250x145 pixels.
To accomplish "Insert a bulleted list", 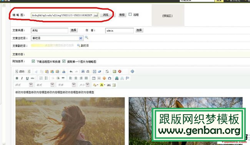I will (46, 78).
